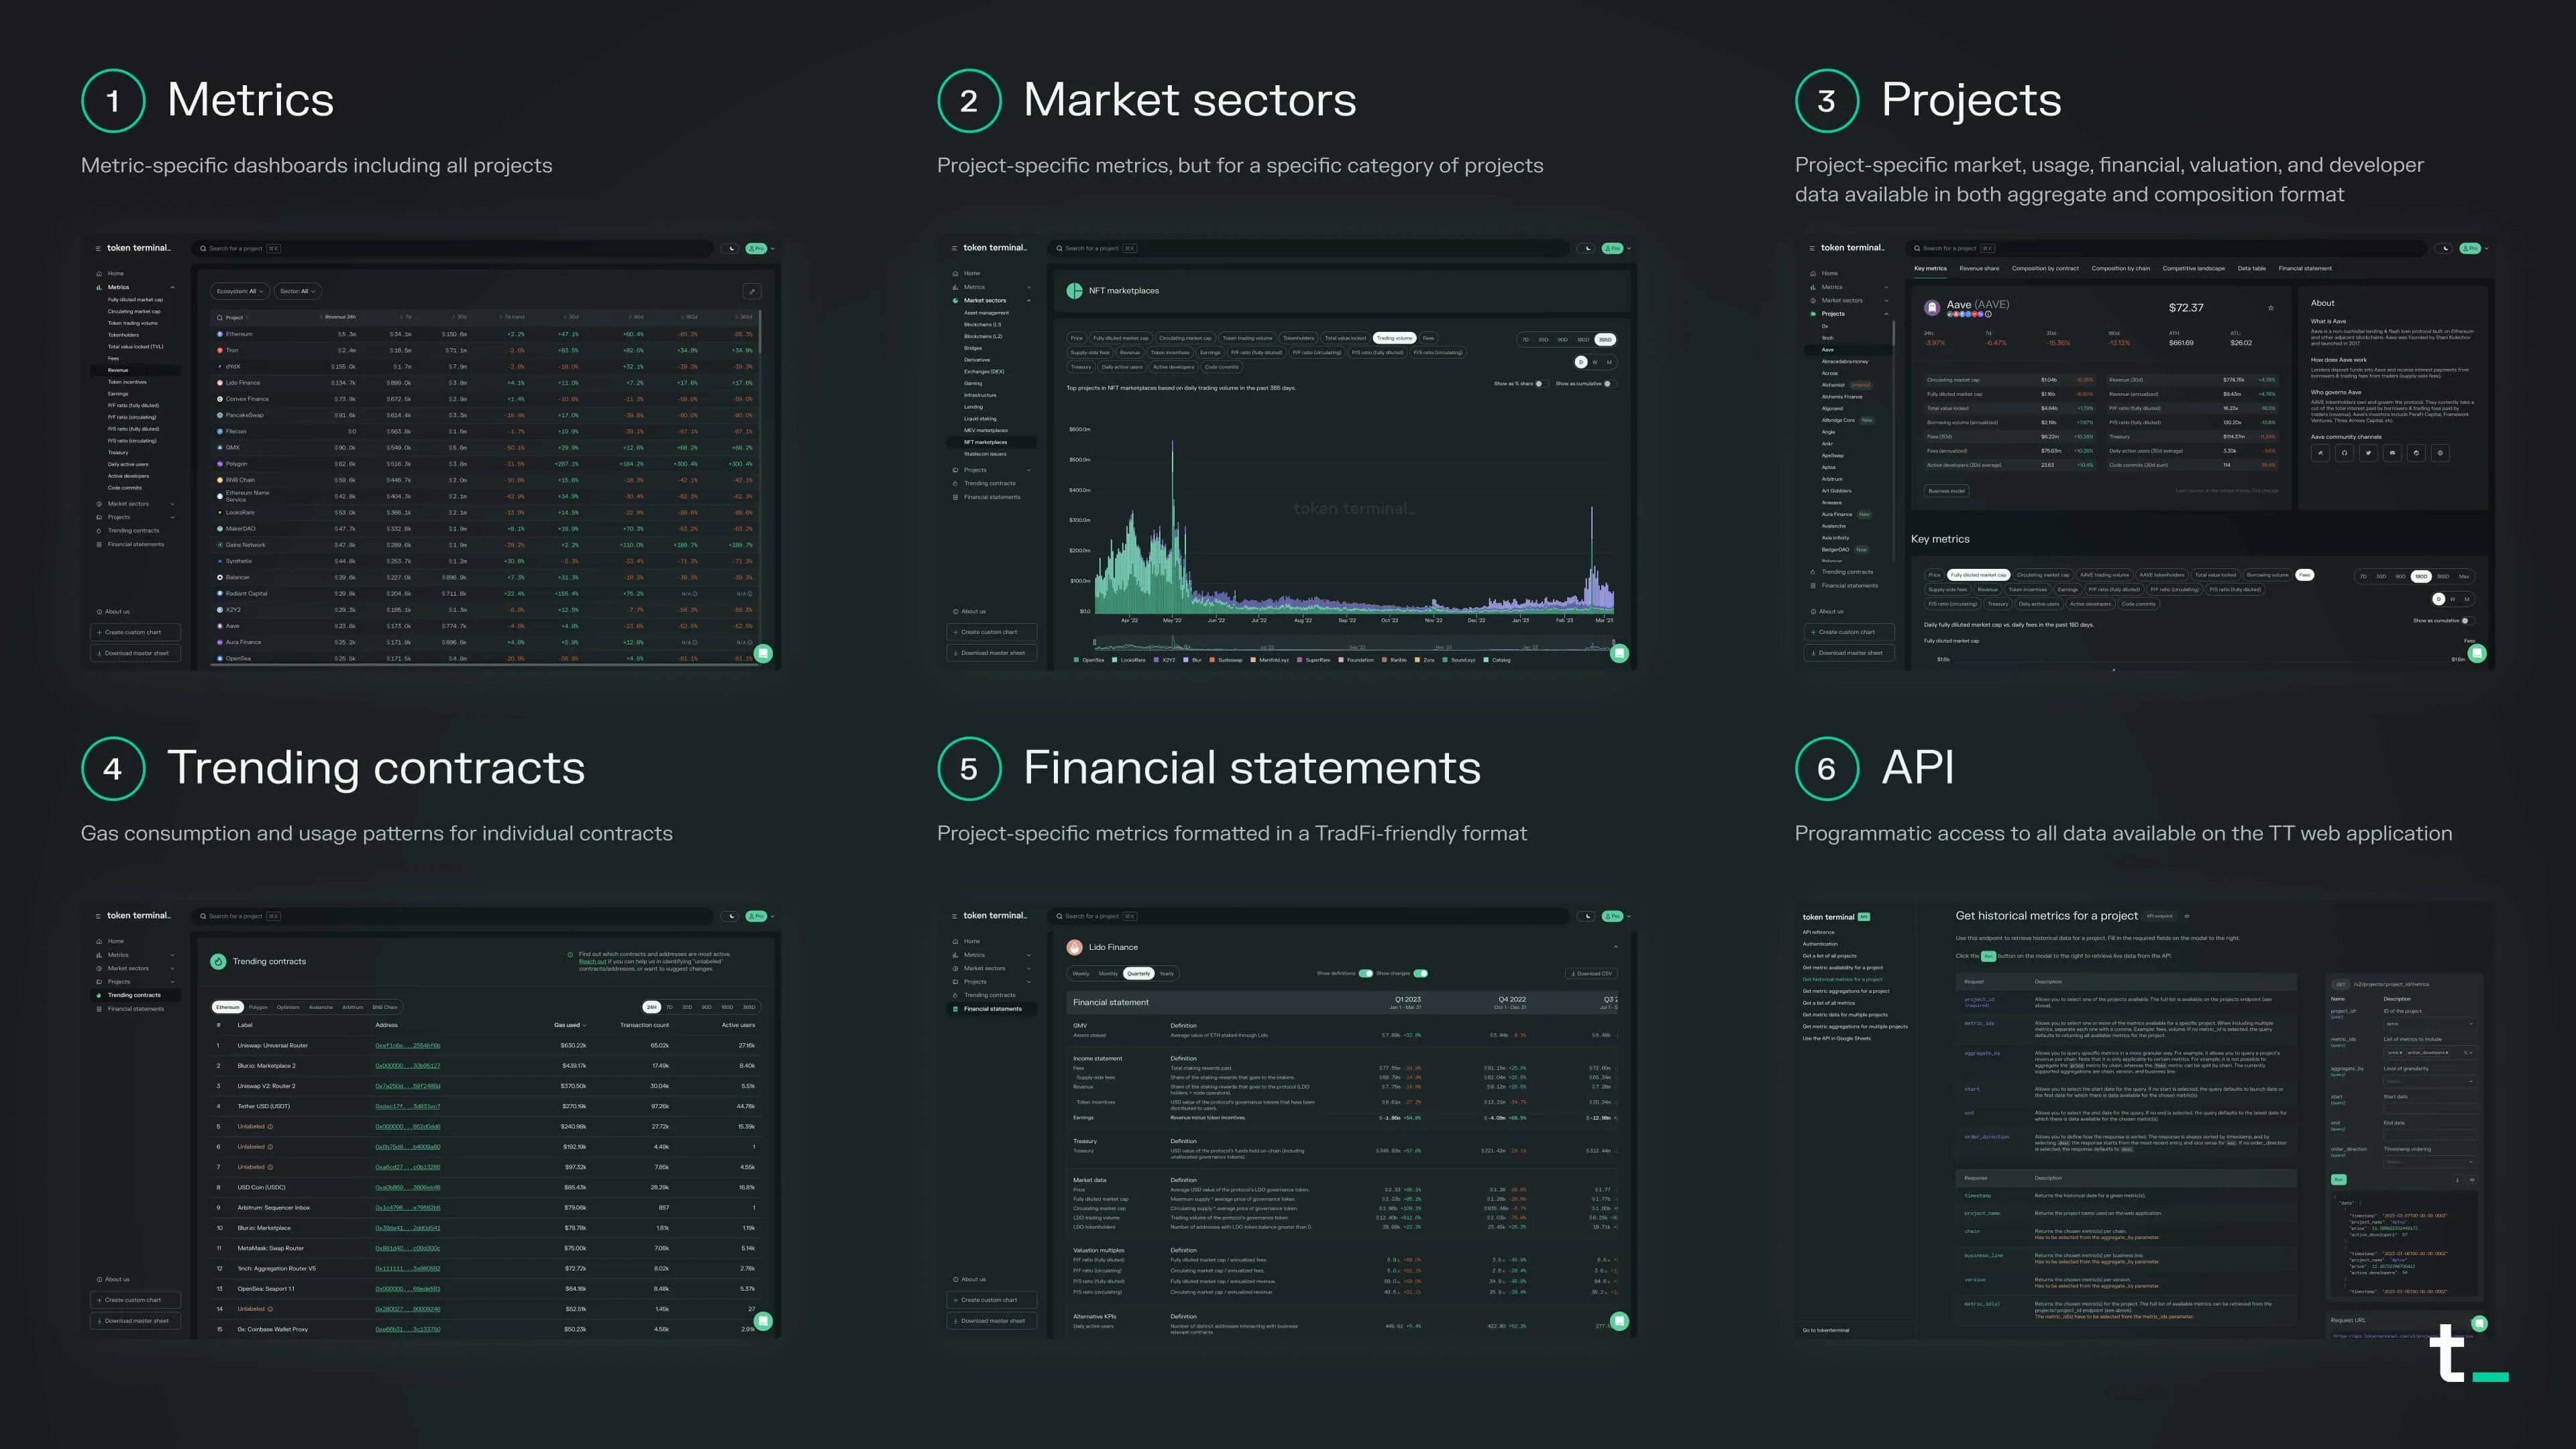The image size is (2576, 1449).
Task: Switch to 'Composition by chain' tab
Action: click(x=2120, y=268)
